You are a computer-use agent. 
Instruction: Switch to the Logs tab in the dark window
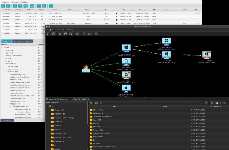[51, 99]
